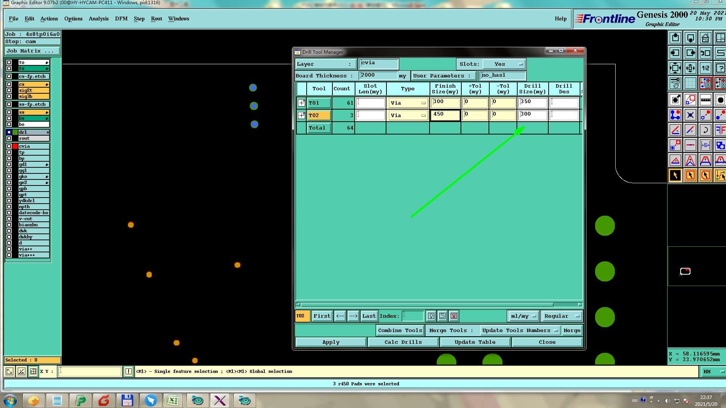The width and height of the screenshot is (726, 408).
Task: Click the Calc Drills button
Action: click(x=403, y=342)
